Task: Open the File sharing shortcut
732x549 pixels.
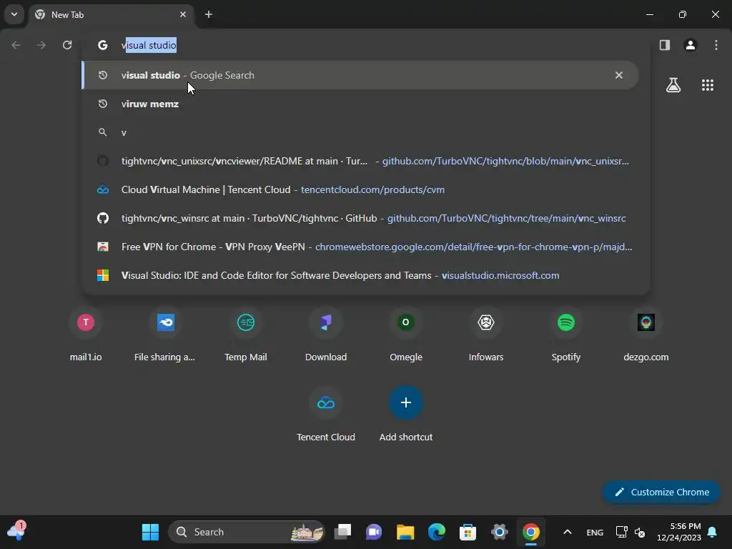Action: [x=165, y=335]
